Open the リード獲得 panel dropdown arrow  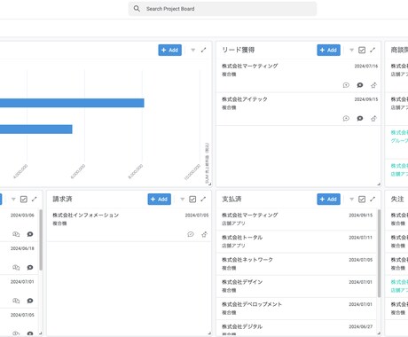click(351, 51)
